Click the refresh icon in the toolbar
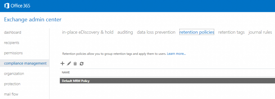Screen dimensions: 275x99 (82, 64)
